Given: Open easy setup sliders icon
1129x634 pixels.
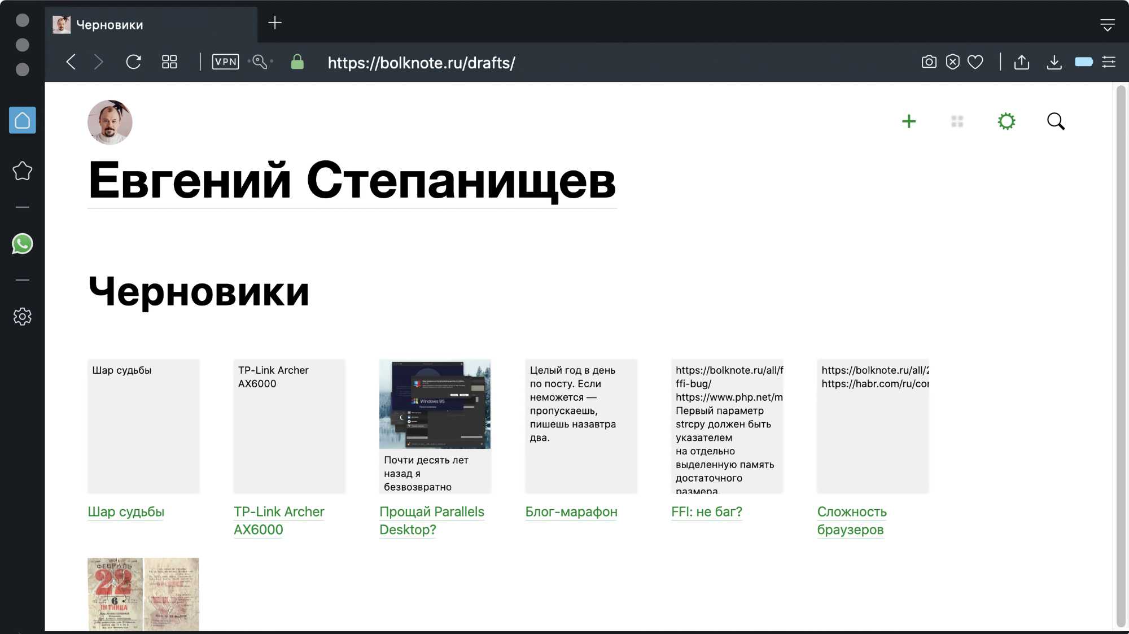Looking at the screenshot, I should pyautogui.click(x=1109, y=62).
